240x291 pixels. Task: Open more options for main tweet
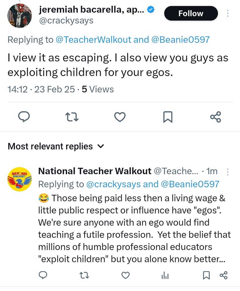pyautogui.click(x=228, y=13)
